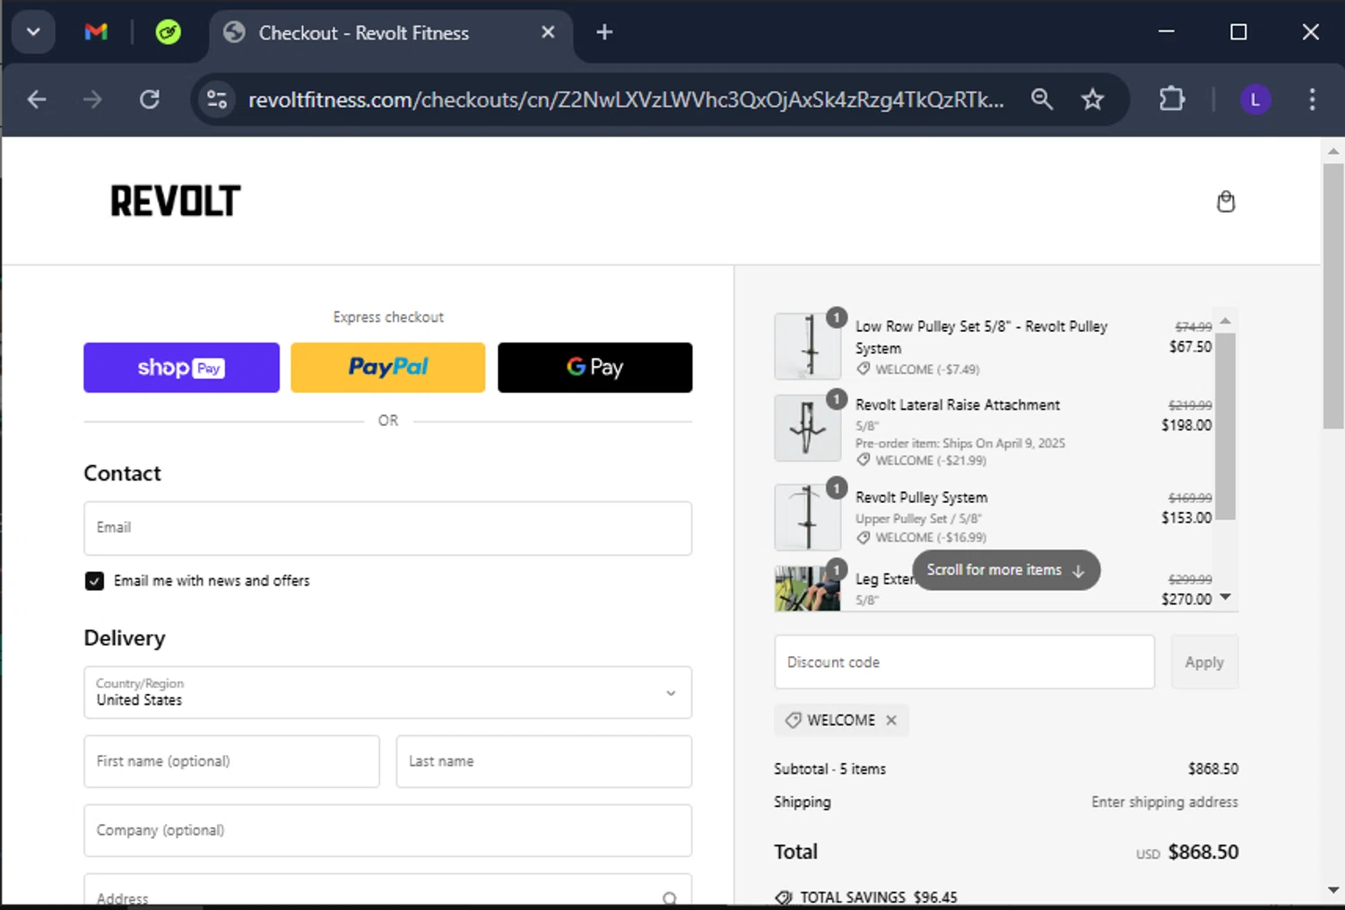Viewport: 1345px width, 910px height.
Task: Bookmark this page with the star icon
Action: coord(1092,100)
